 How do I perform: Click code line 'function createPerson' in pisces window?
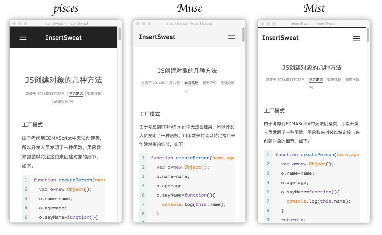pos(69,180)
